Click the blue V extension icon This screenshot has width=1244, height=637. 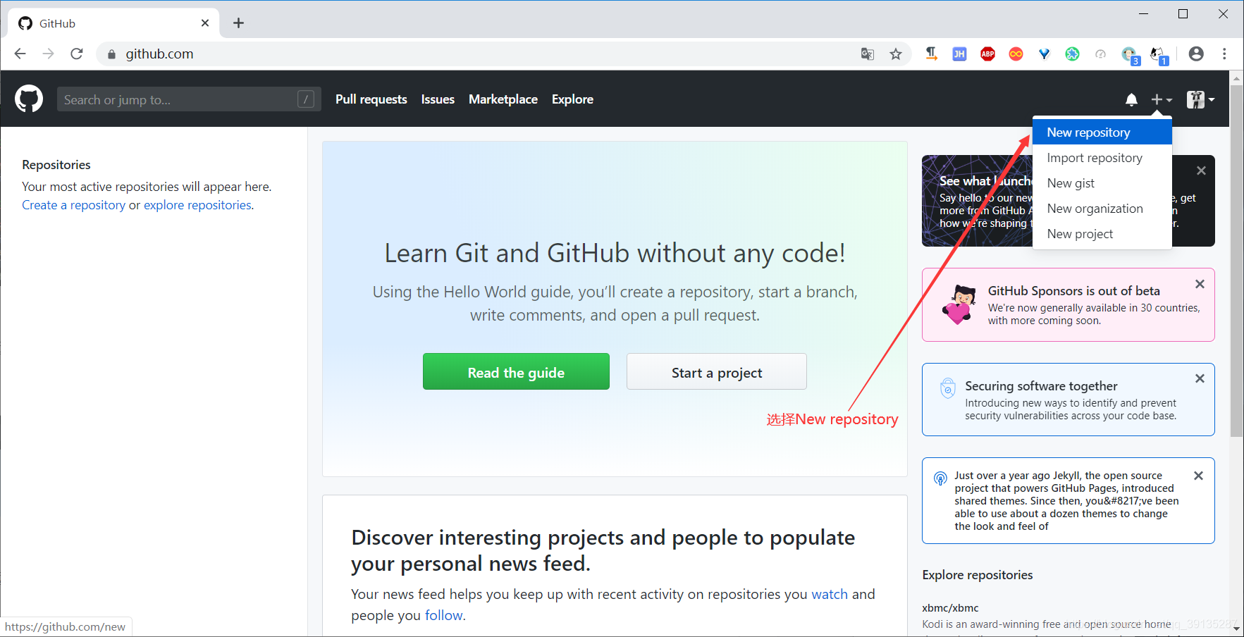pyautogui.click(x=1044, y=54)
